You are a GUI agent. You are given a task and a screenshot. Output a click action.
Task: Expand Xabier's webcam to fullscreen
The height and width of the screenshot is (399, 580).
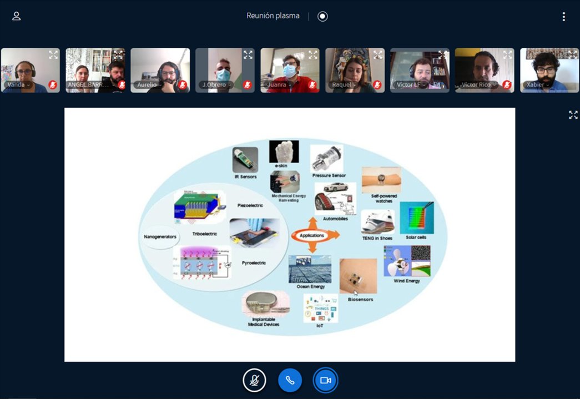572,55
